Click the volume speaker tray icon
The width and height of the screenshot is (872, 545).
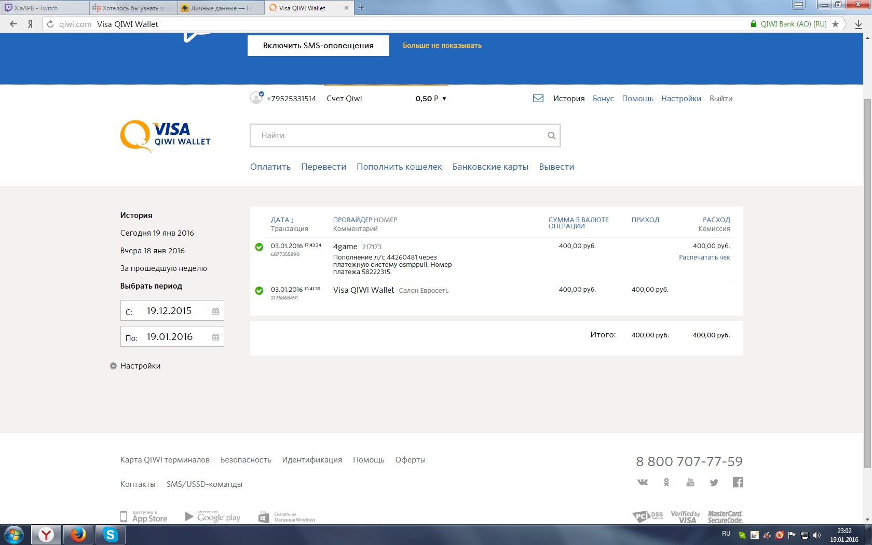click(817, 535)
